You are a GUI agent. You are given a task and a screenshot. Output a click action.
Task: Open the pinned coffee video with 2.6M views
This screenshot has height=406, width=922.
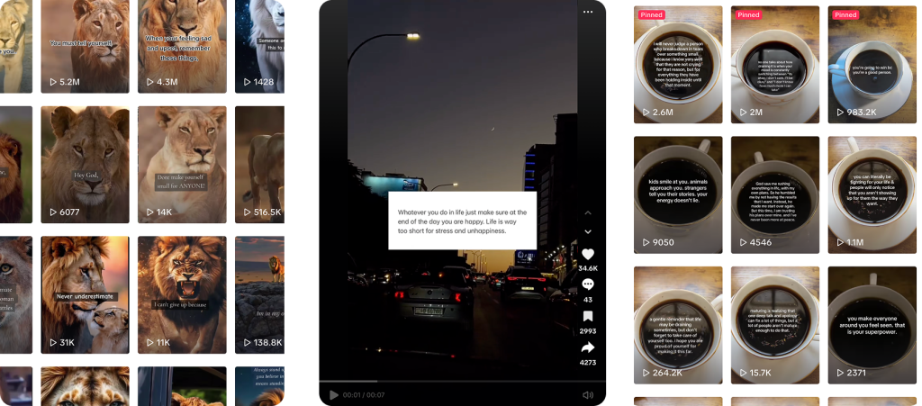pos(678,63)
